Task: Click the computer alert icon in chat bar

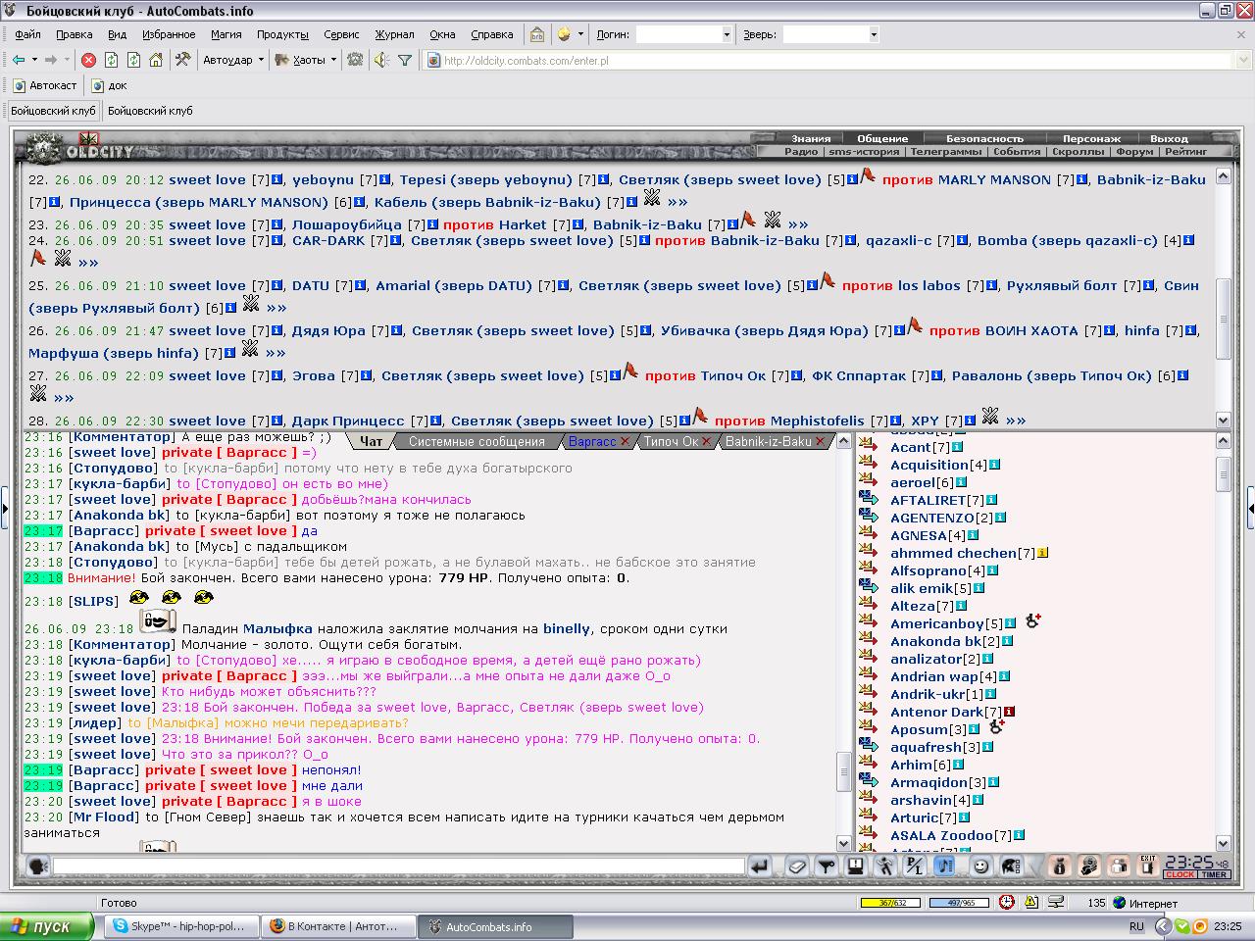Action: pyautogui.click(x=855, y=867)
